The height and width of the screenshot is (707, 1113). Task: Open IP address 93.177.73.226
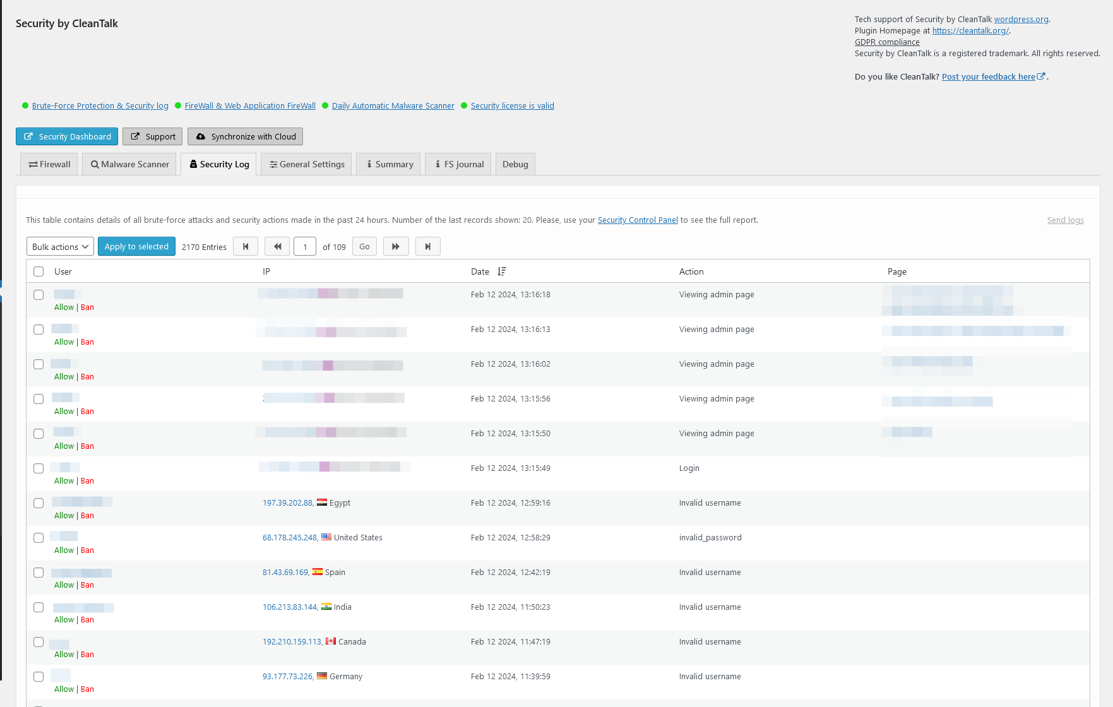click(287, 676)
